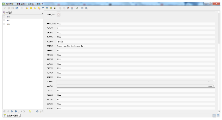Open the show all features filter dropdown
This screenshot has height=120, width=222.
tap(12, 116)
